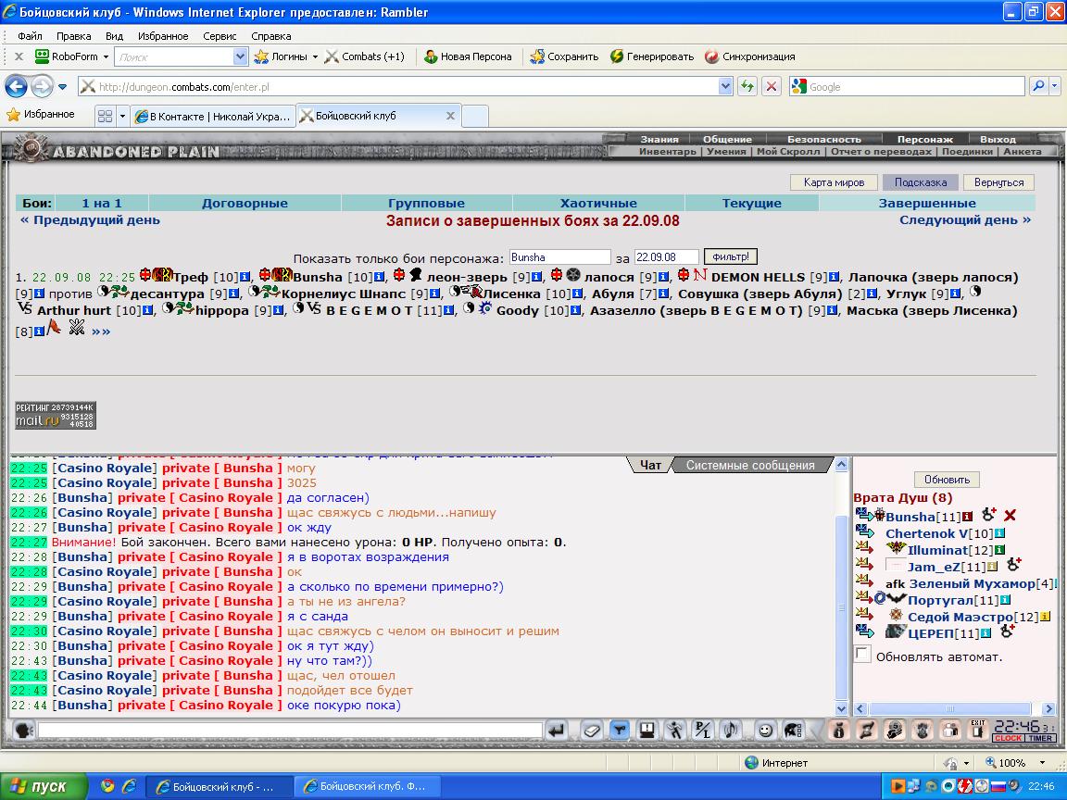The image size is (1067, 800).
Task: Open info icon next to DEMON HELLS [9]
Action: (834, 277)
